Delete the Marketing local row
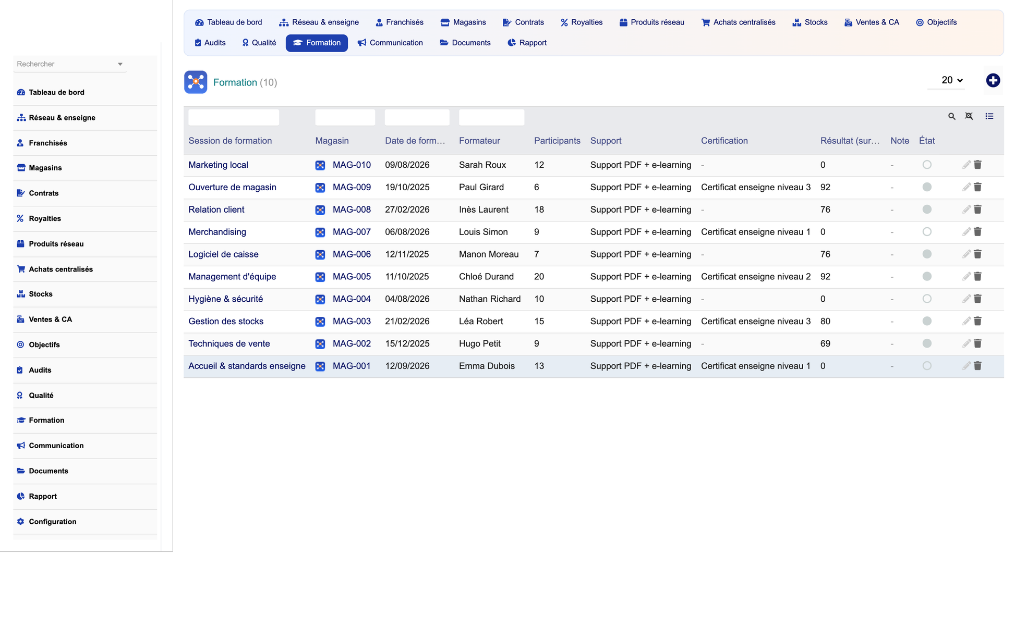Screen dimensions: 1015x628 point(977,165)
